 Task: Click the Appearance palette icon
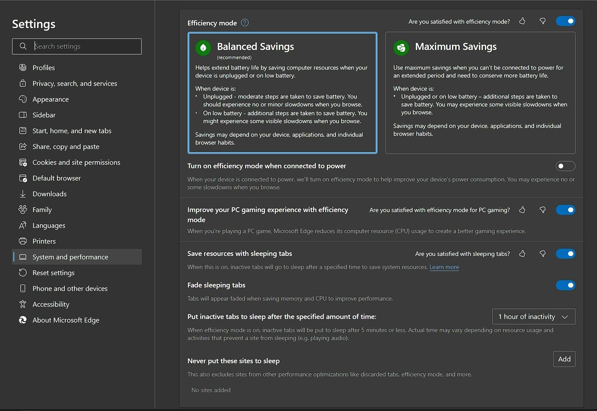pos(23,99)
